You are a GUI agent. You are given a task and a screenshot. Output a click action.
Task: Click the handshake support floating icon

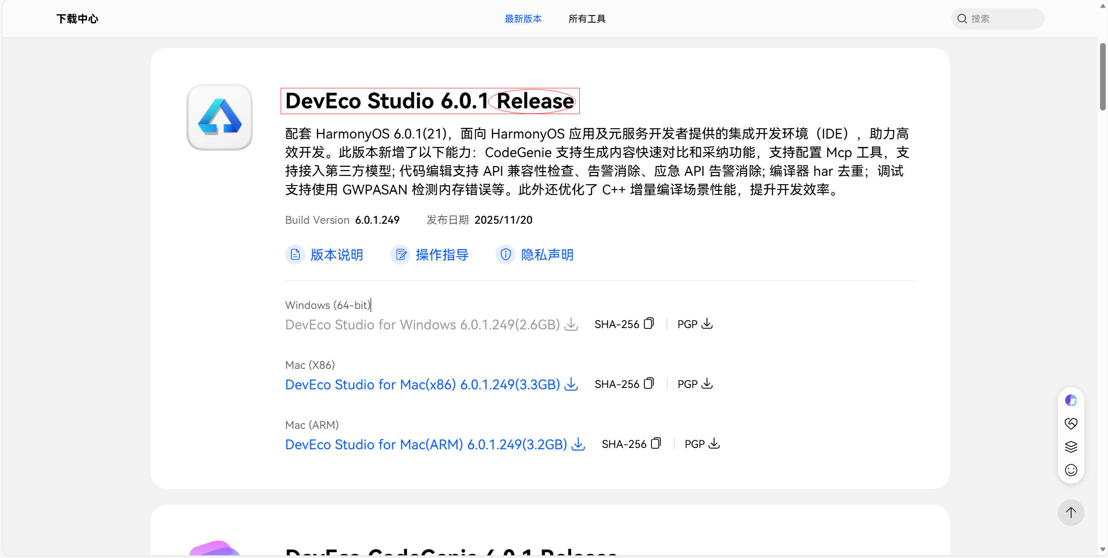[1071, 423]
